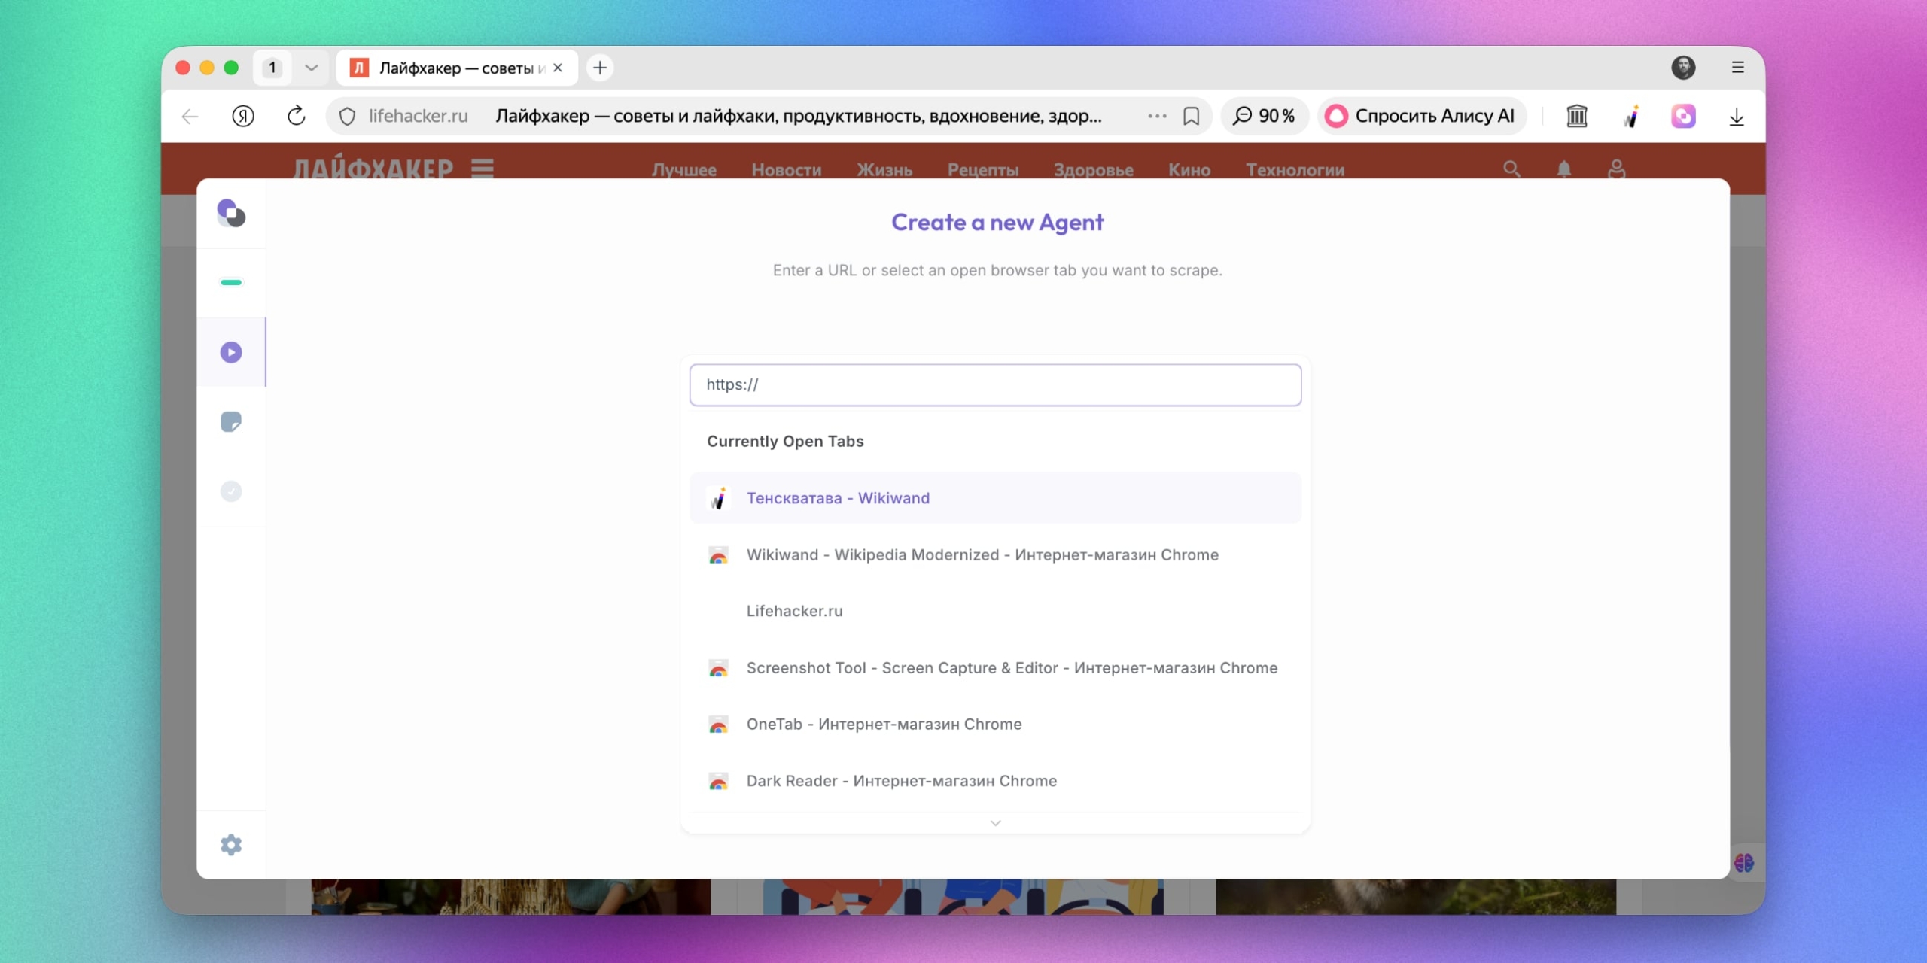The width and height of the screenshot is (1927, 963).
Task: Open settings gear in the sidebar
Action: coord(231,845)
